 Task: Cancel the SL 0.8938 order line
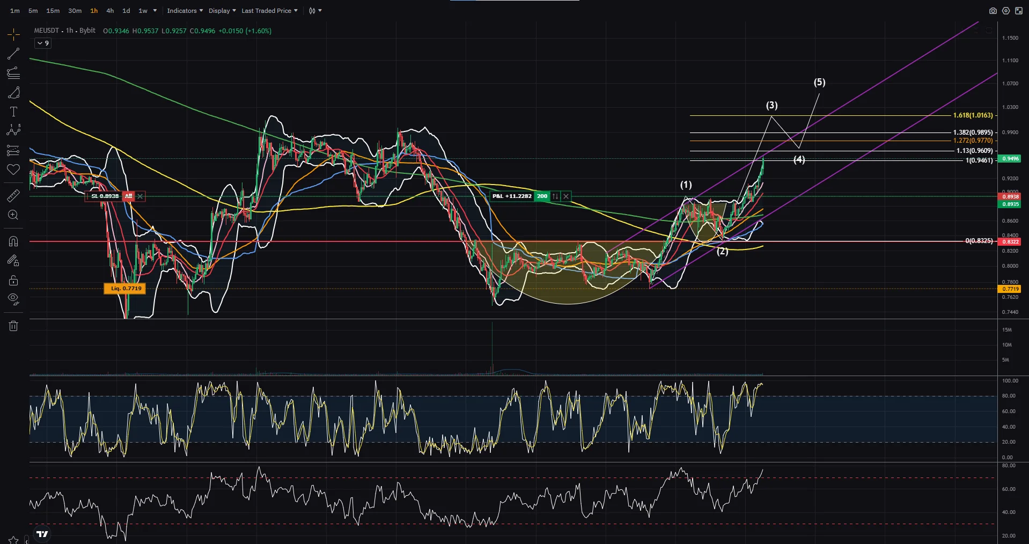[x=140, y=196]
